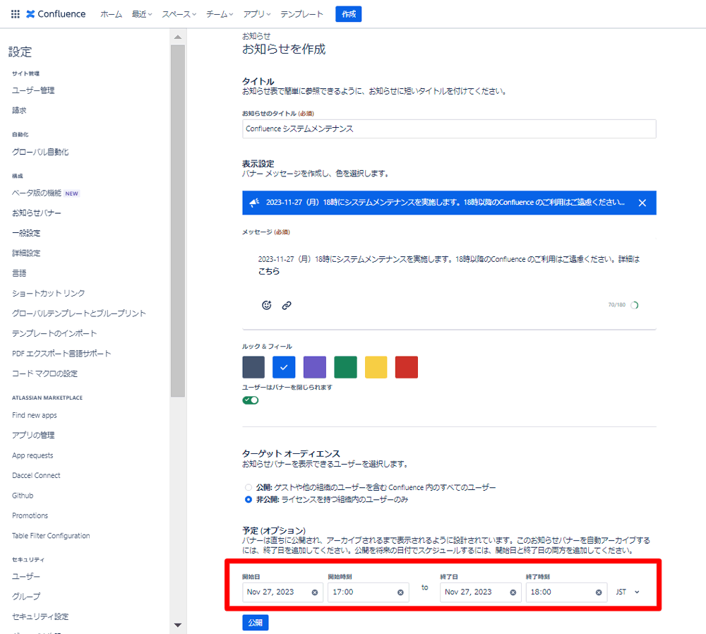The width and height of the screenshot is (706, 634).
Task: Open セキュリティ設定 in sidebar
Action: 40,616
